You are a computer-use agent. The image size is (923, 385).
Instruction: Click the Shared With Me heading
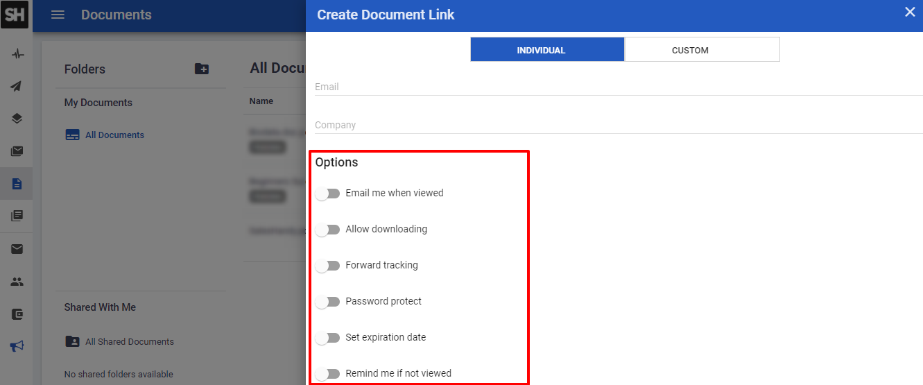click(x=100, y=307)
